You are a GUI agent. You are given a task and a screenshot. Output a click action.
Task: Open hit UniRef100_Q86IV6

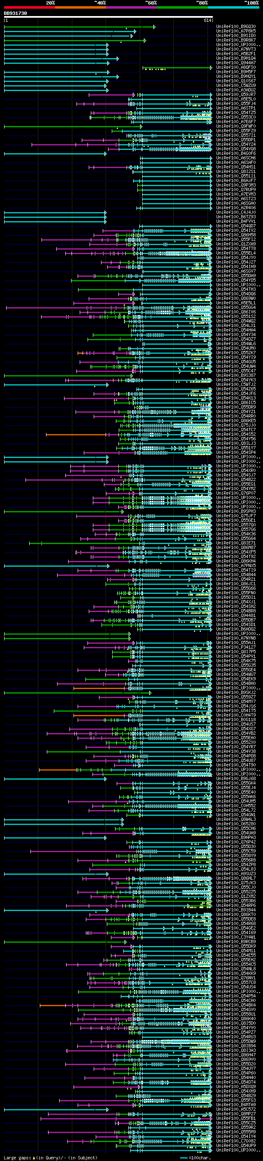coord(236,312)
